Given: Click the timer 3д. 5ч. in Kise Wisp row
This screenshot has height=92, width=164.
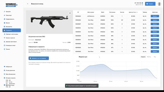Looking at the screenshot, I should [x=145, y=20].
